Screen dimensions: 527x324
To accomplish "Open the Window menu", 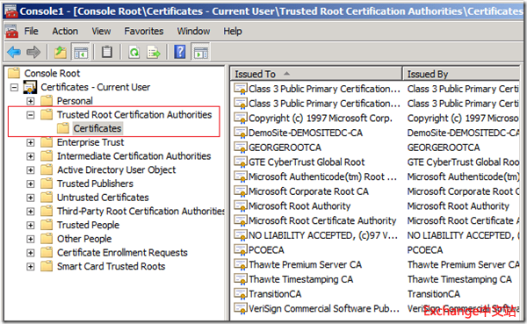I will click(x=193, y=32).
